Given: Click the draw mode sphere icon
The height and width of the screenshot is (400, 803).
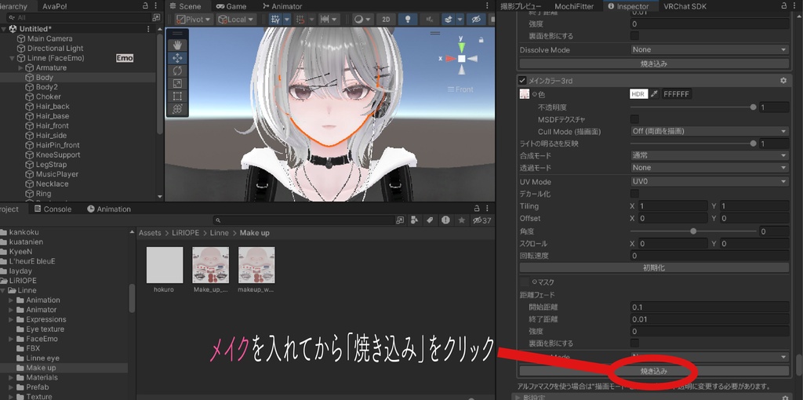Looking at the screenshot, I should tap(358, 20).
